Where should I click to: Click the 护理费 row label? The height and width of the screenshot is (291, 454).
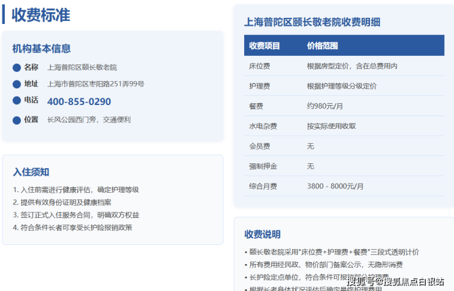pyautogui.click(x=260, y=86)
